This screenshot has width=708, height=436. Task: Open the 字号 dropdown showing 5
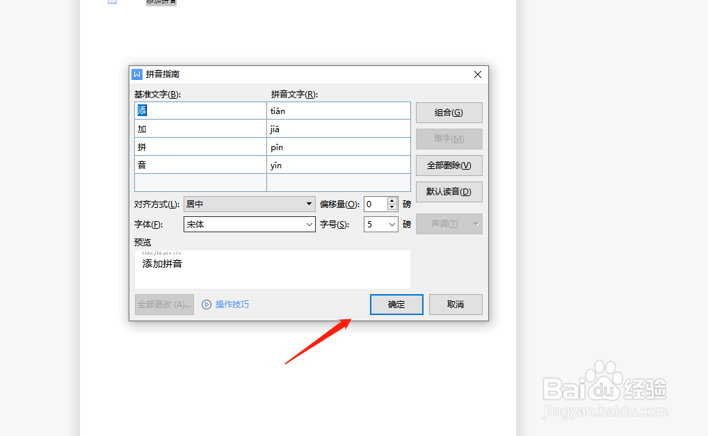coord(380,225)
